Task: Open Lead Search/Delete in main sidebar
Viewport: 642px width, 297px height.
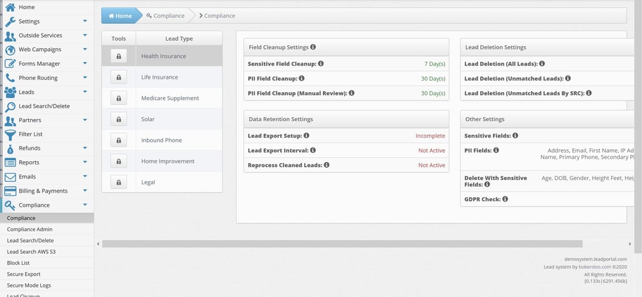Action: coord(44,106)
